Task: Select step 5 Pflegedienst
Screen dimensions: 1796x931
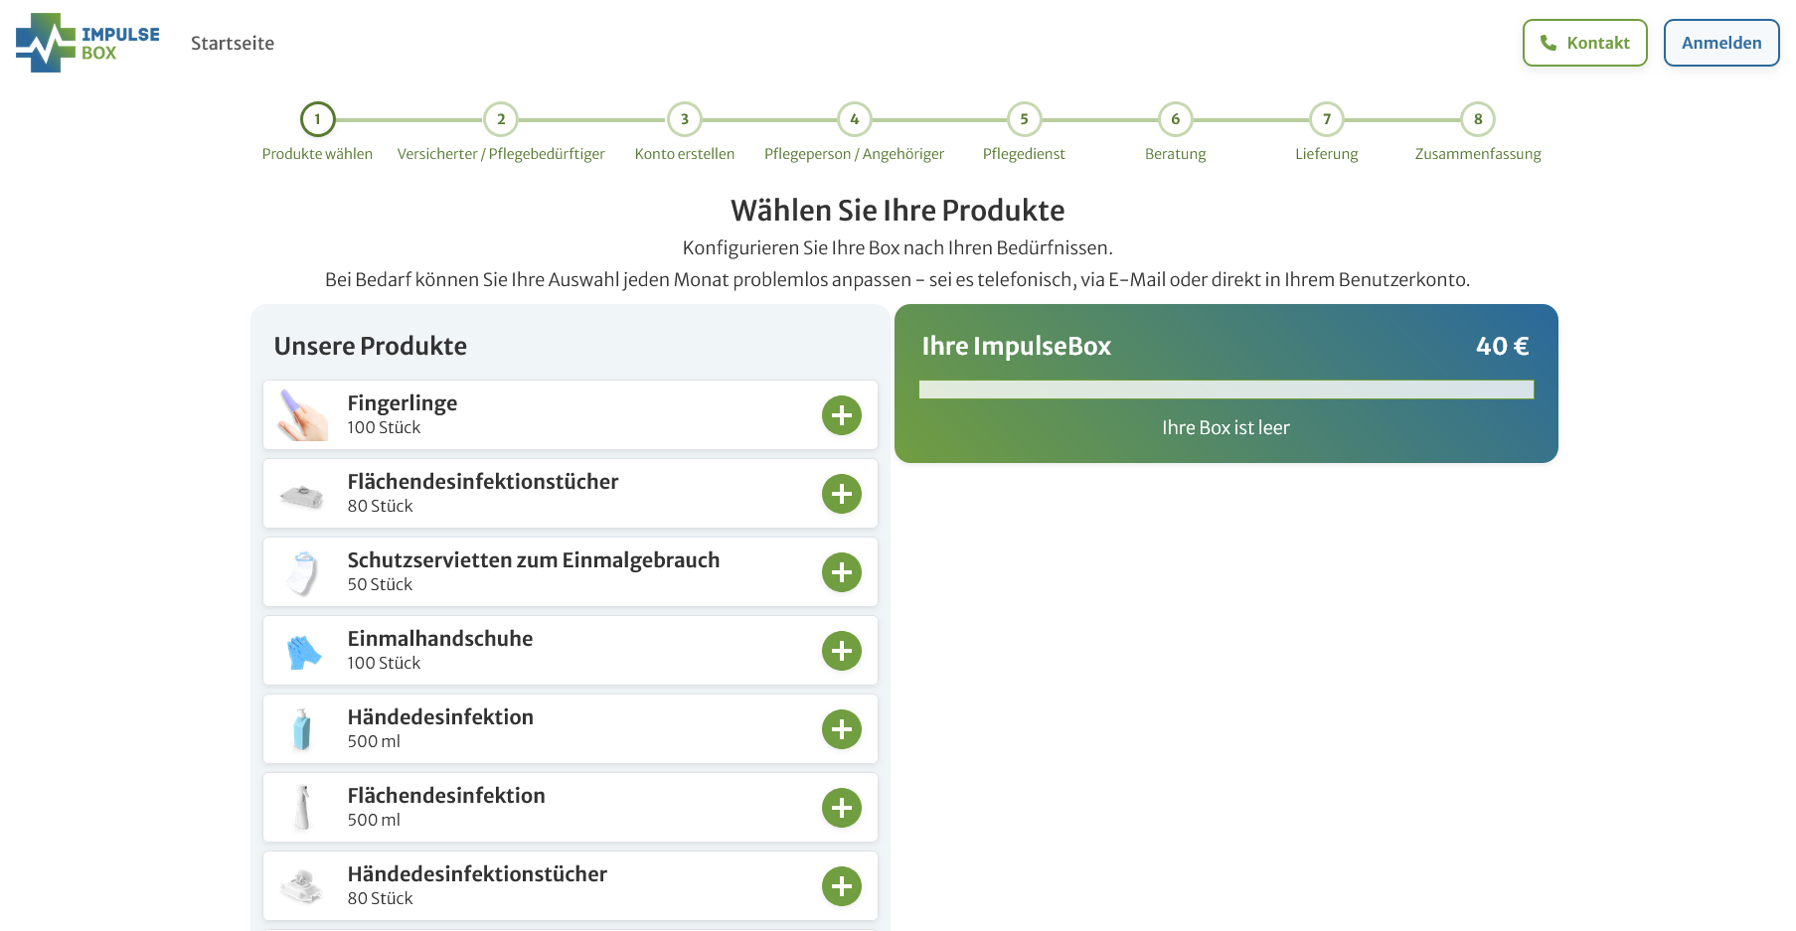Action: pos(1024,119)
